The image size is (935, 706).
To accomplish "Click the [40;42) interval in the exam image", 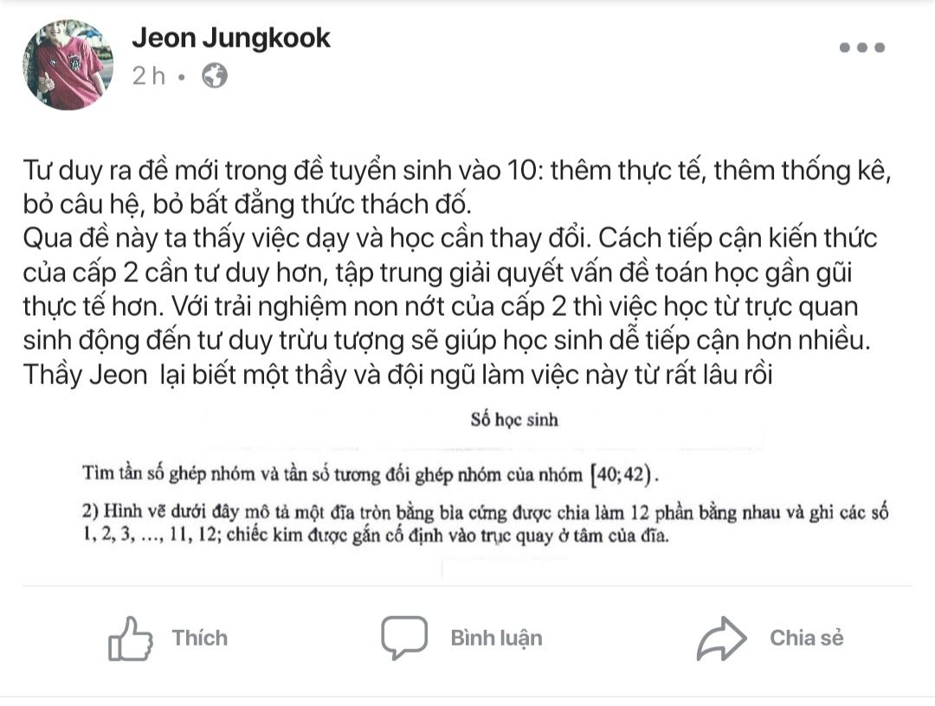I will pos(623,475).
